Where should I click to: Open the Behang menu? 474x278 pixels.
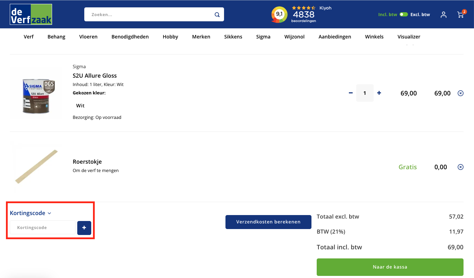56,37
